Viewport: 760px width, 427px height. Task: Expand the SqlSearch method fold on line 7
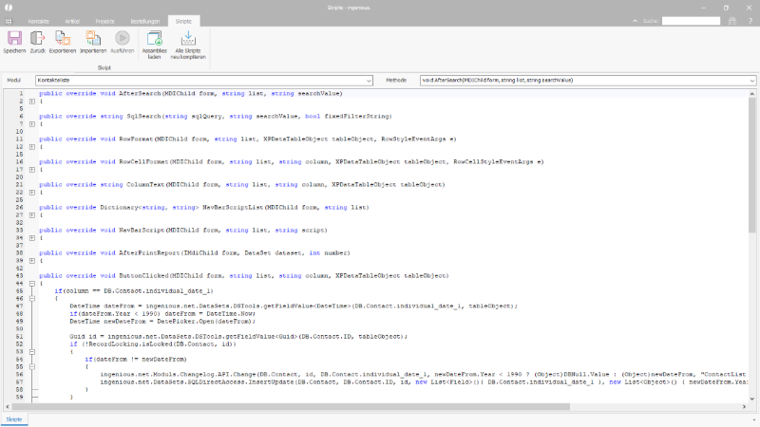(x=32, y=124)
